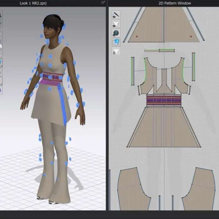Viewport: 219px width, 219px height.
Task: Toggle the info display icon with eye
Action: 116,33
